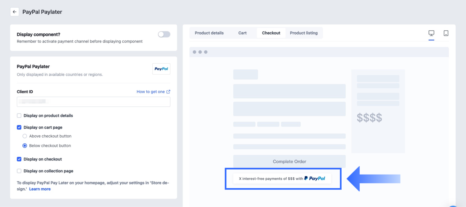Open the Cart preview tab
This screenshot has height=207, width=466.
242,33
